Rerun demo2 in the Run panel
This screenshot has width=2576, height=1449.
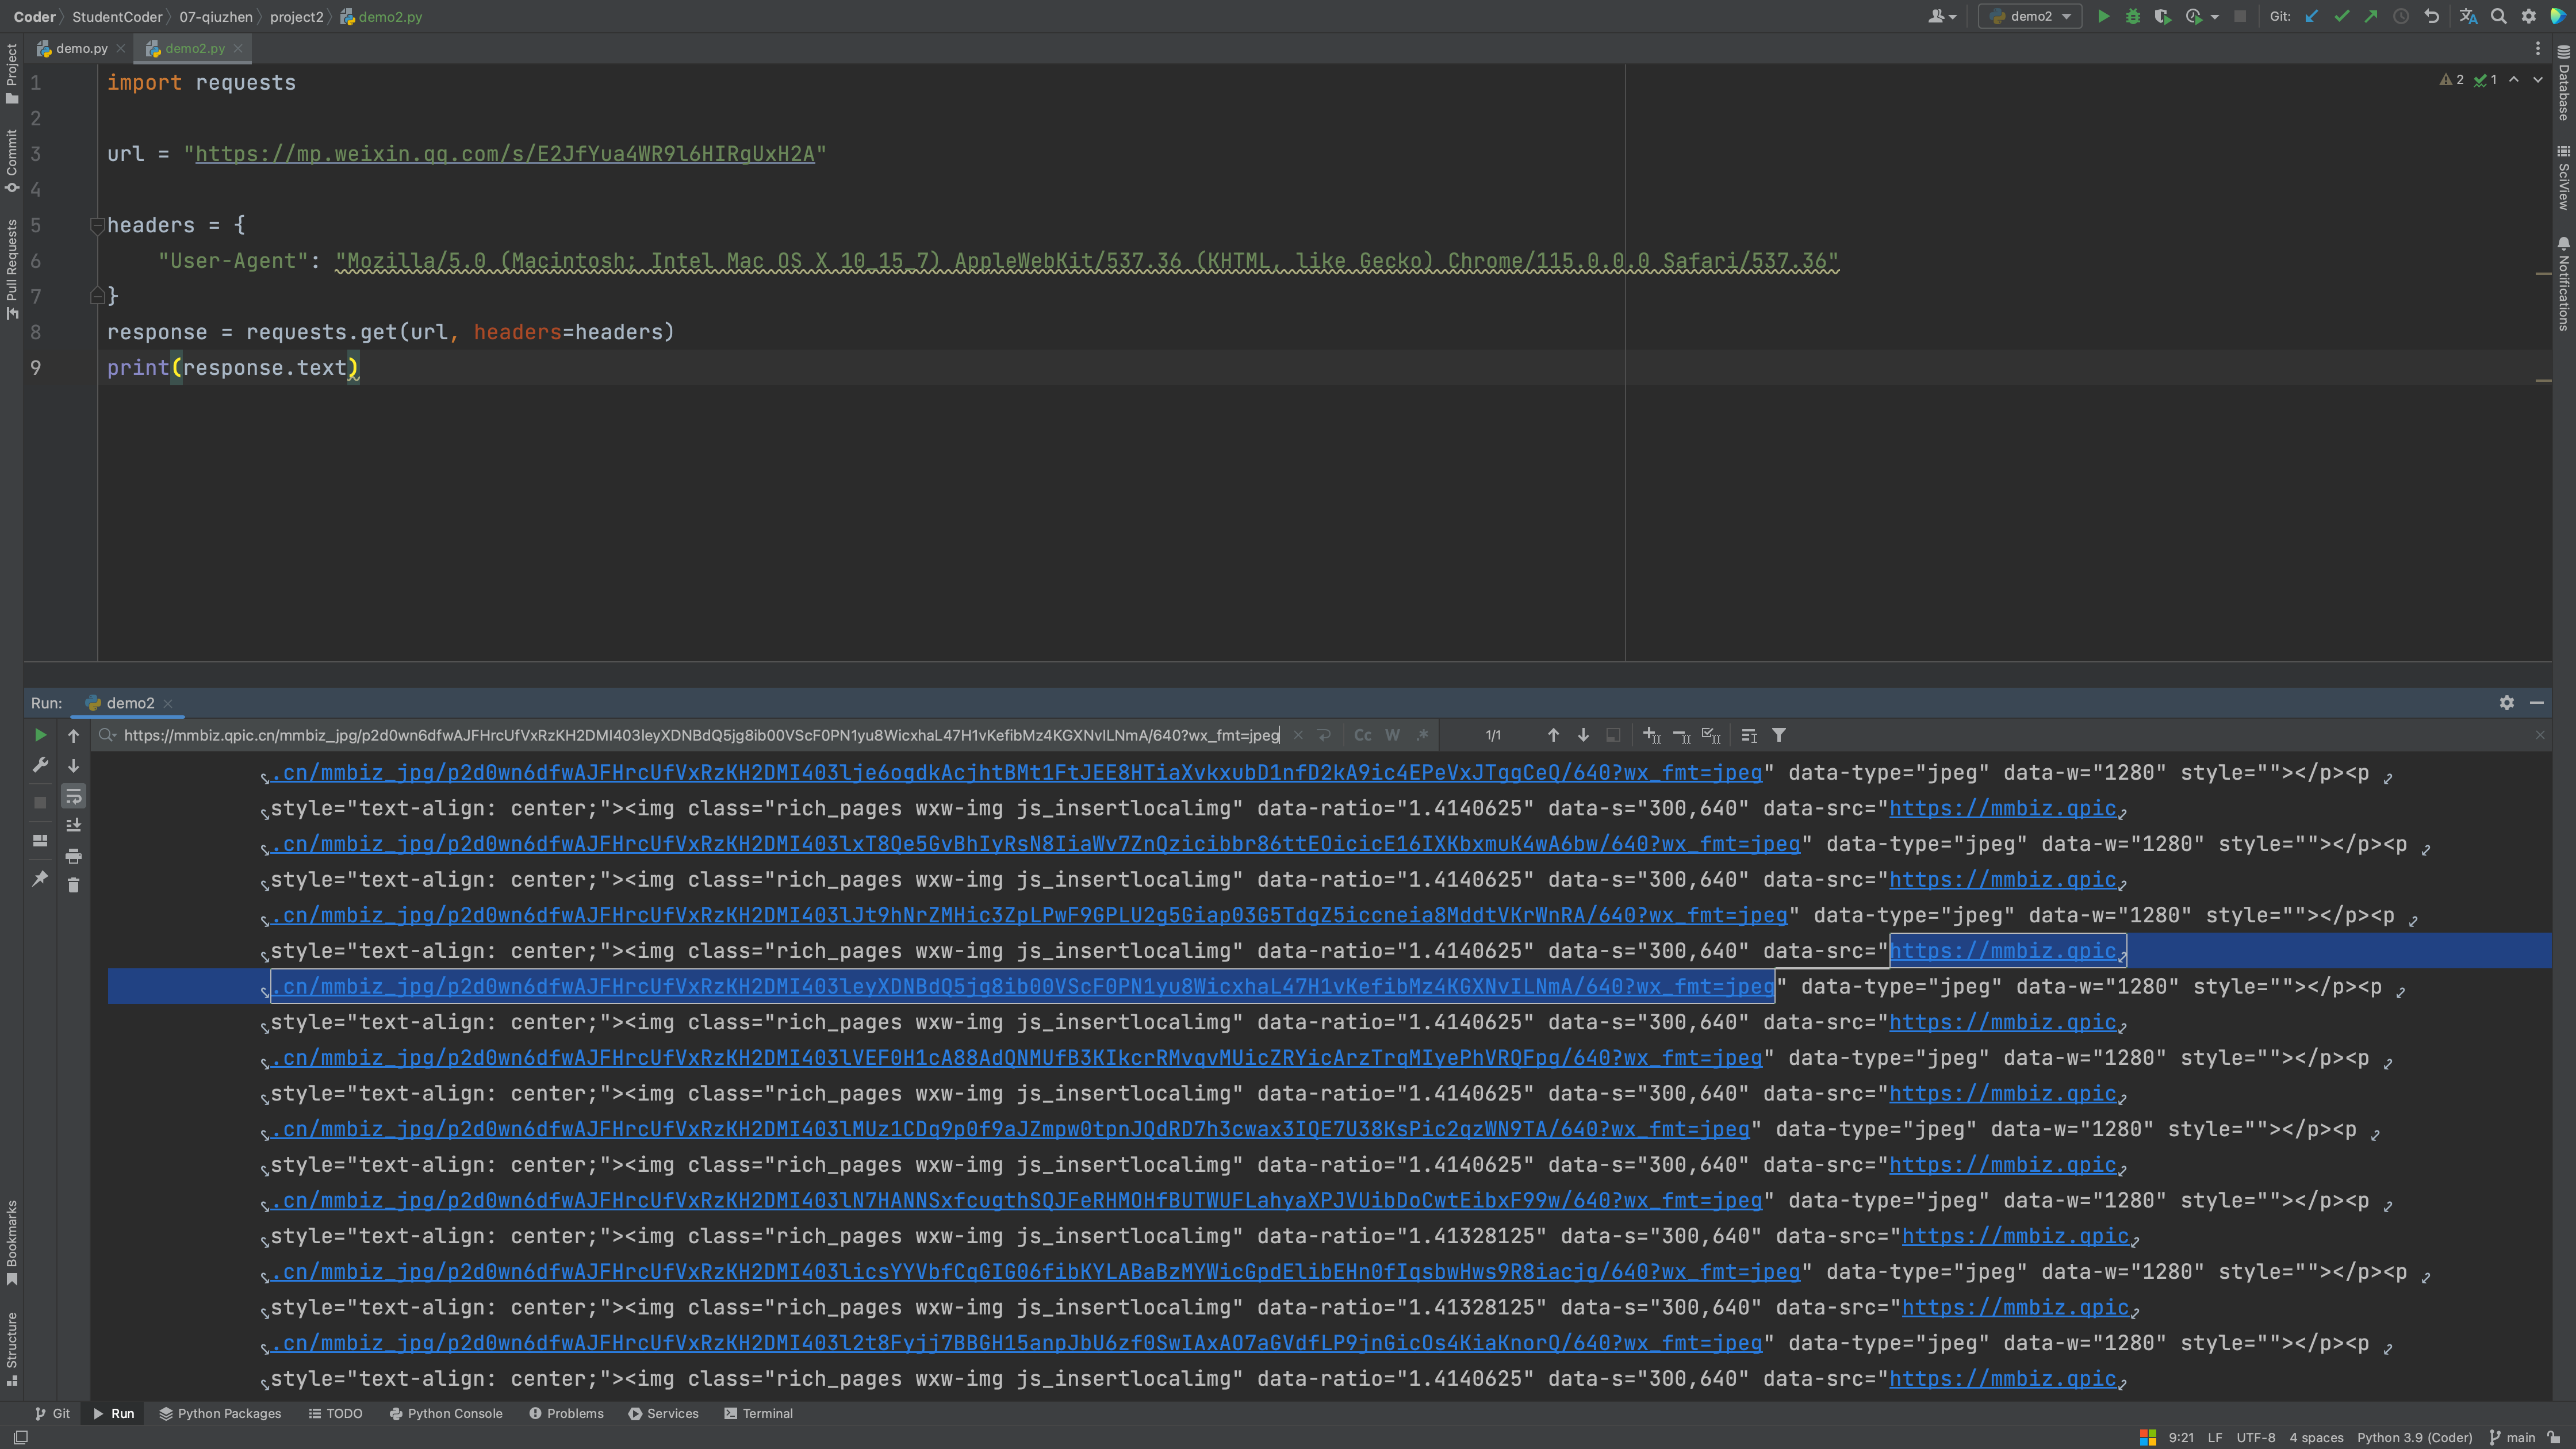point(40,735)
